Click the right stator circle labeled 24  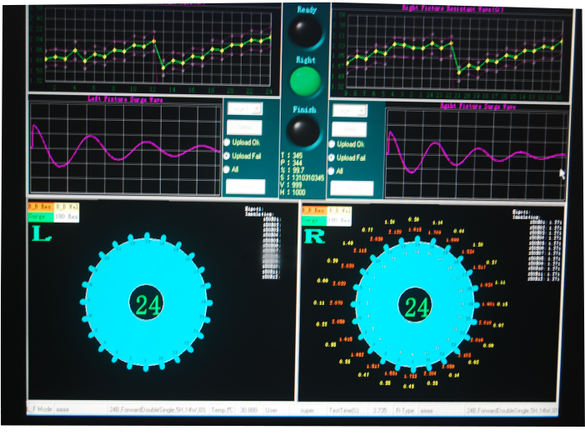click(414, 305)
